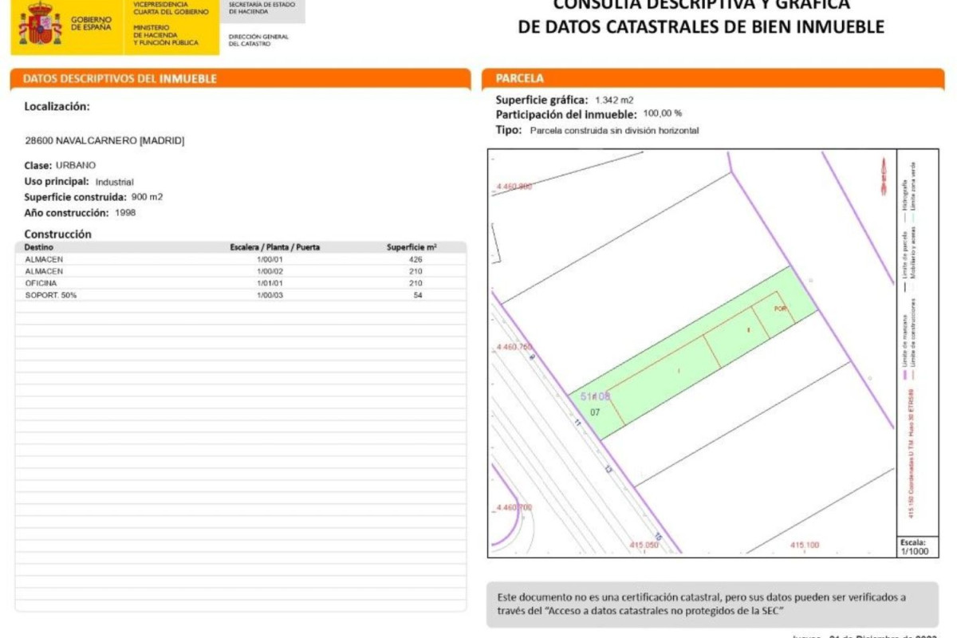Click 'Dirección General del Catastro' text
This screenshot has width=957, height=638.
coord(258,40)
